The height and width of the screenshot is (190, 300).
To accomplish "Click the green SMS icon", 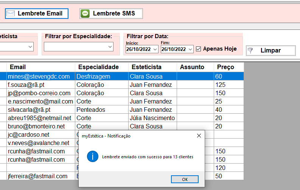I will (85, 14).
